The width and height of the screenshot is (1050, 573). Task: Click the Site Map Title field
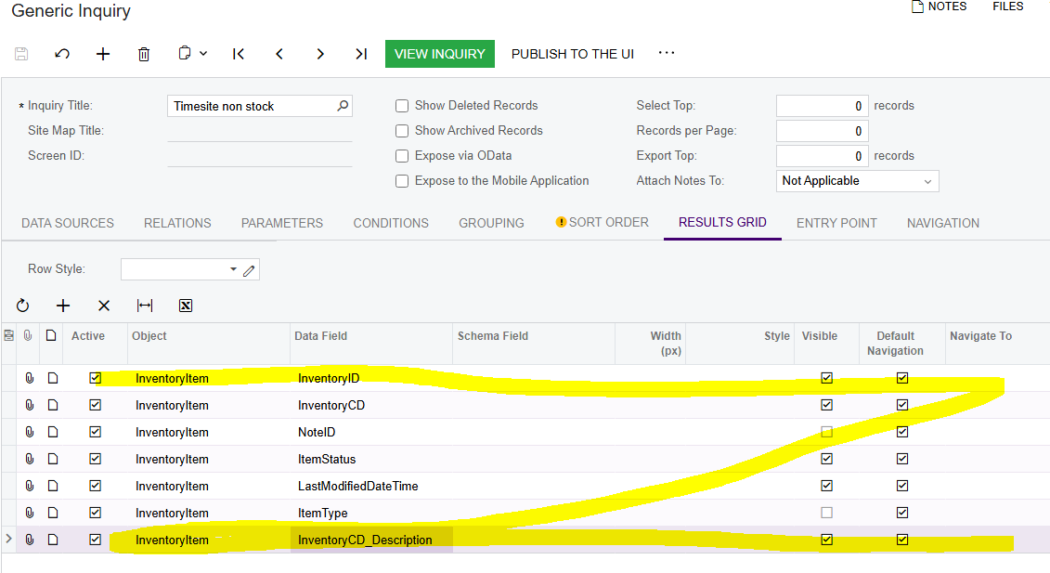pos(260,131)
